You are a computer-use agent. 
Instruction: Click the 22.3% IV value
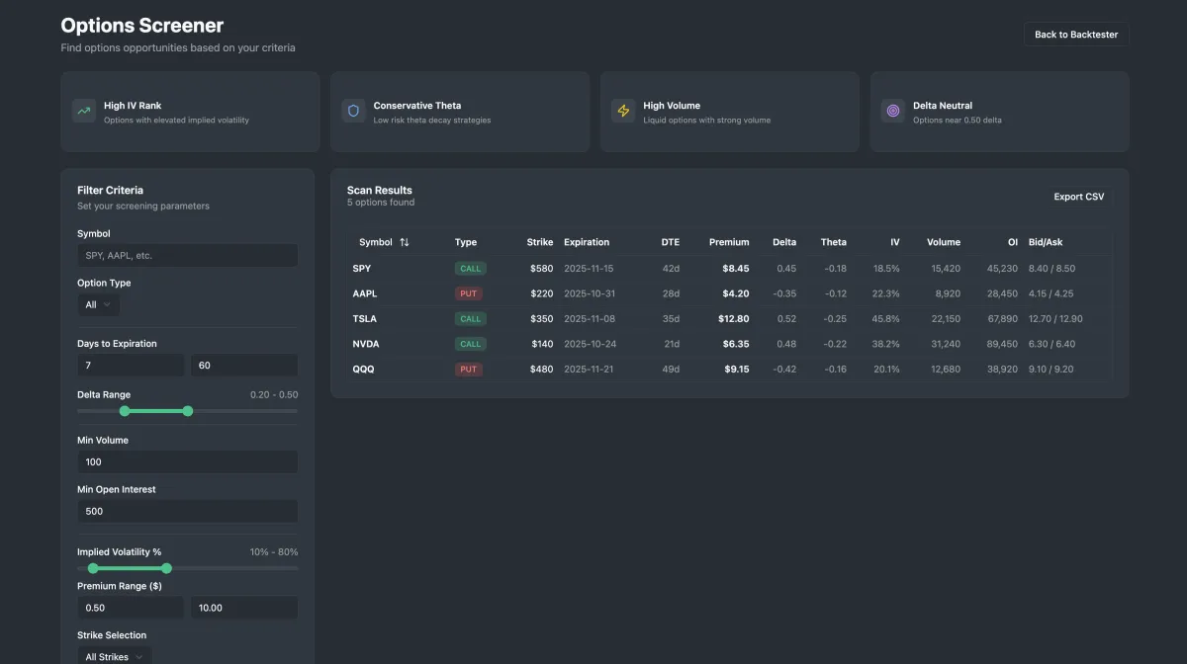pyautogui.click(x=886, y=293)
